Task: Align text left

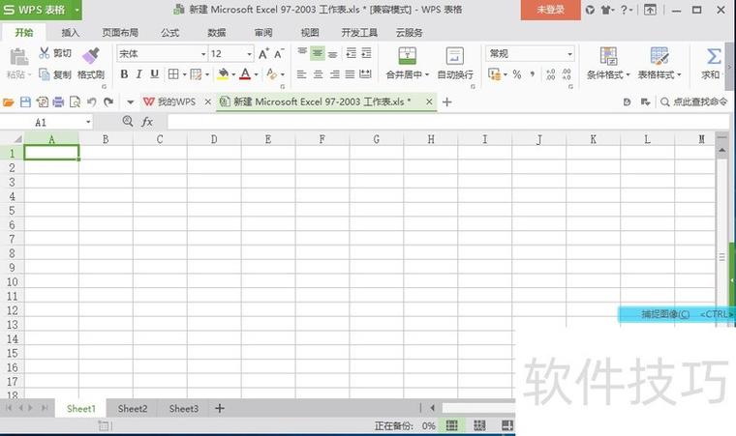Action: [302, 74]
